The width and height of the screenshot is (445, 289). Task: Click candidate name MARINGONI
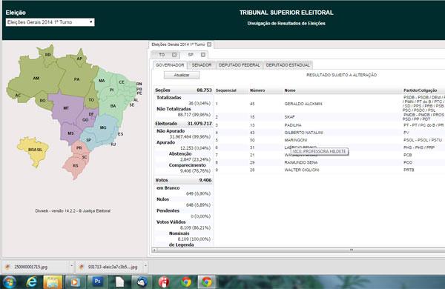pyautogui.click(x=295, y=140)
